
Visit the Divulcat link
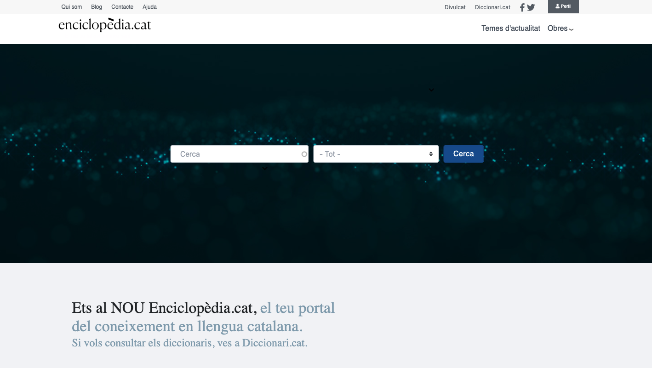tap(455, 7)
